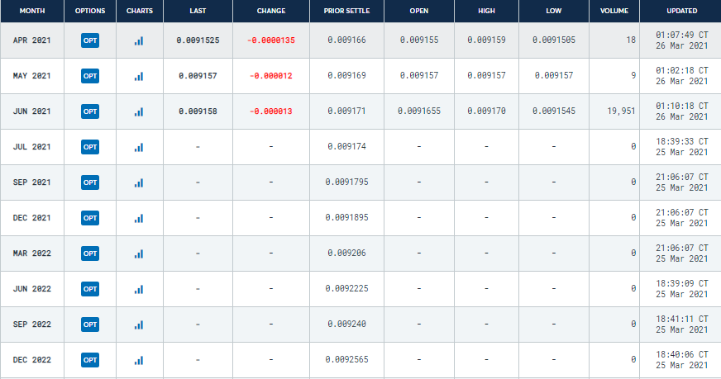Click prior settle value 0.009166

pos(346,40)
